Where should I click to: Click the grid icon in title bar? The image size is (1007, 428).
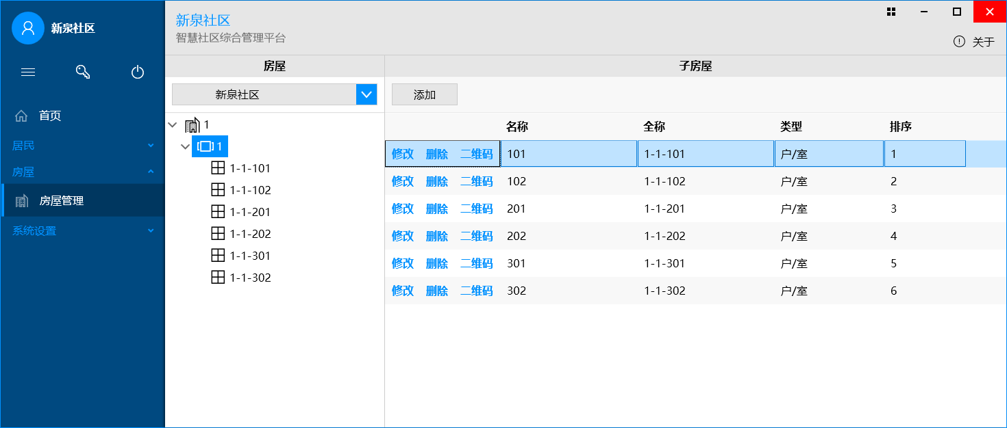(891, 12)
